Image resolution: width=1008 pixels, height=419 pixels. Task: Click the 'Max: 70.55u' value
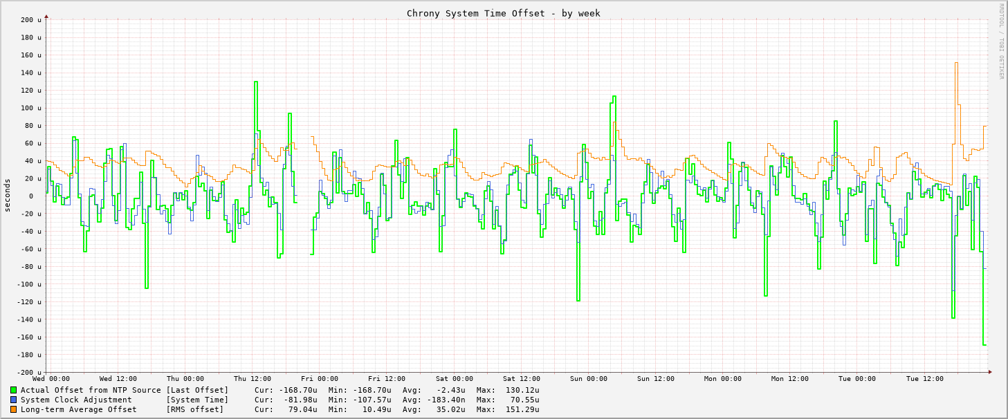[508, 400]
